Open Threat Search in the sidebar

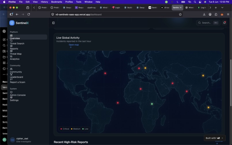[x=17, y=43]
